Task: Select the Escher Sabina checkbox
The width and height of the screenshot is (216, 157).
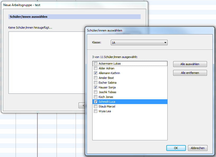Action: (95, 83)
